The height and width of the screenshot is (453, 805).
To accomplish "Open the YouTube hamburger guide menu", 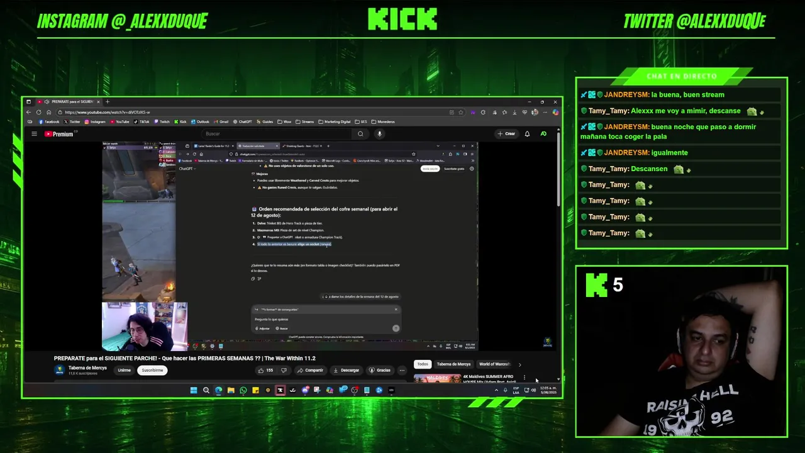I will [x=34, y=133].
